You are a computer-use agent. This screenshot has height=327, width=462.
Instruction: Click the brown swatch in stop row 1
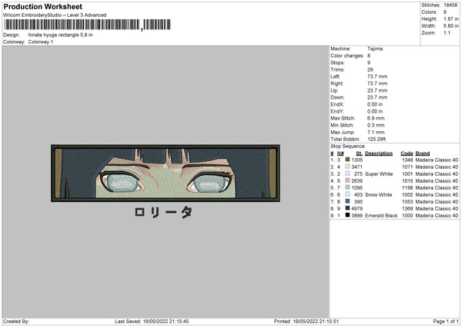tap(347, 160)
